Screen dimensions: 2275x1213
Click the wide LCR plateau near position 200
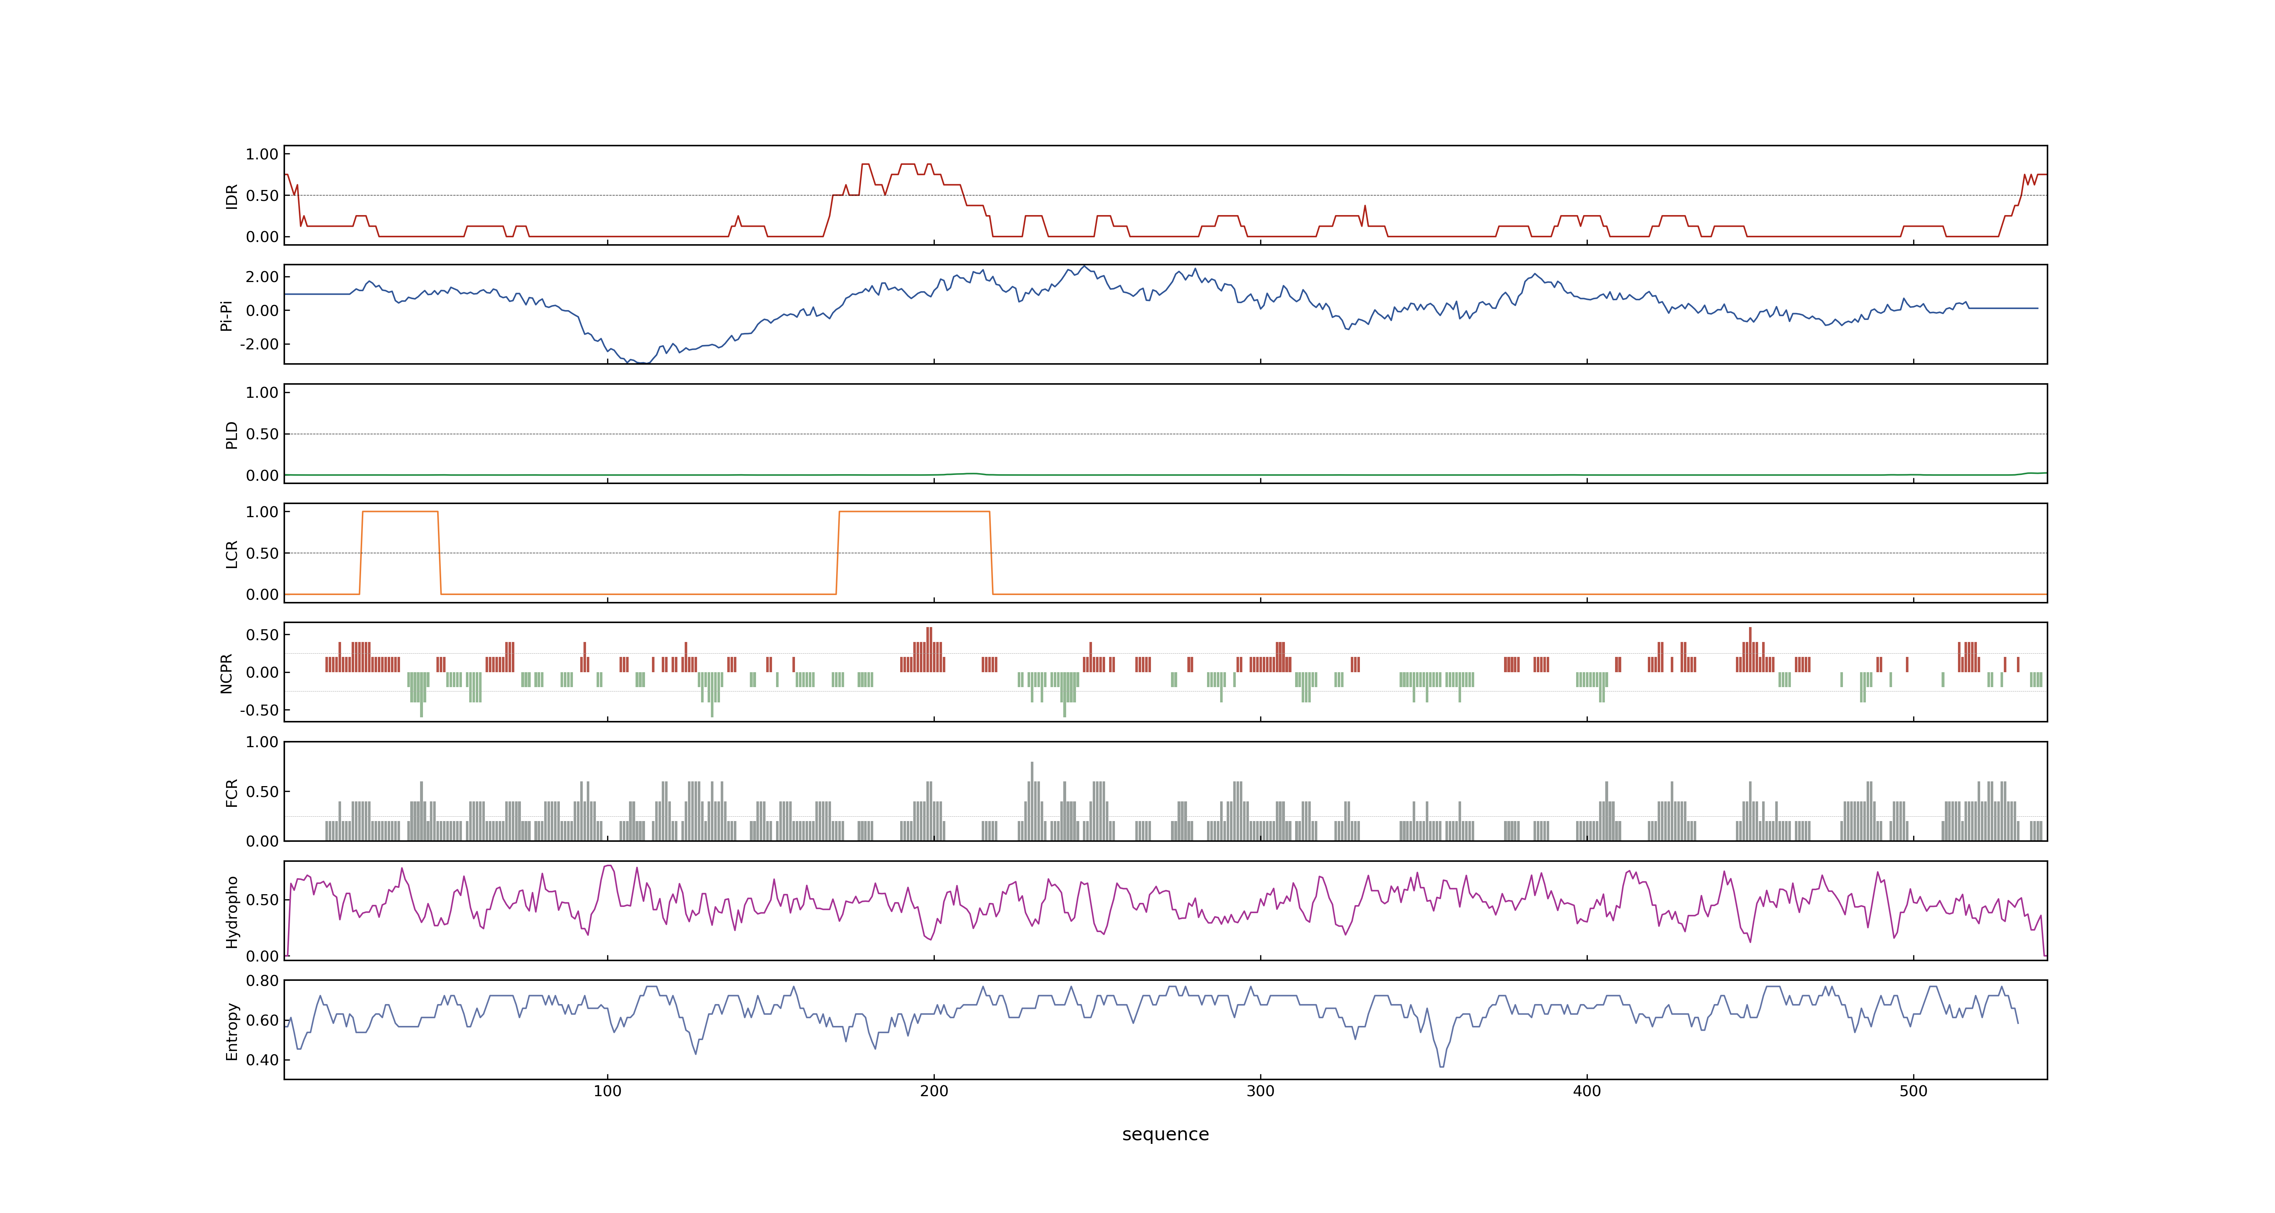coord(914,511)
